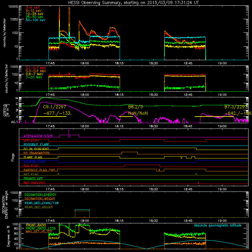Click the ATTENUATOR_STATE flag label

[38, 136]
